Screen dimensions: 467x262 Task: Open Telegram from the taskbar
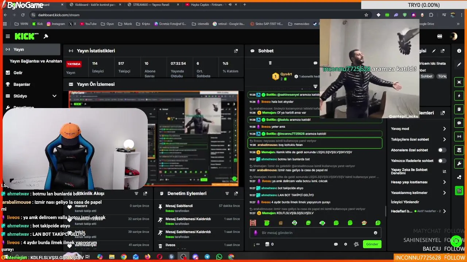pyautogui.click(x=207, y=257)
